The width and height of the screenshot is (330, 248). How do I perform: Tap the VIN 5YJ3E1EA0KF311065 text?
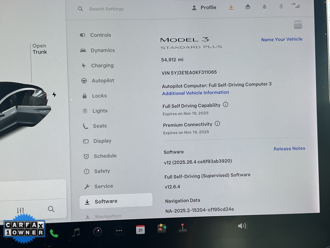click(x=189, y=73)
